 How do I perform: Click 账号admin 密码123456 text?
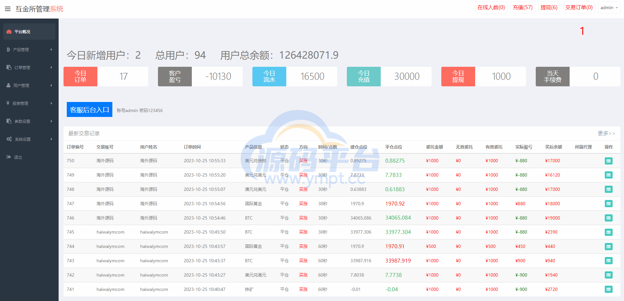point(140,110)
